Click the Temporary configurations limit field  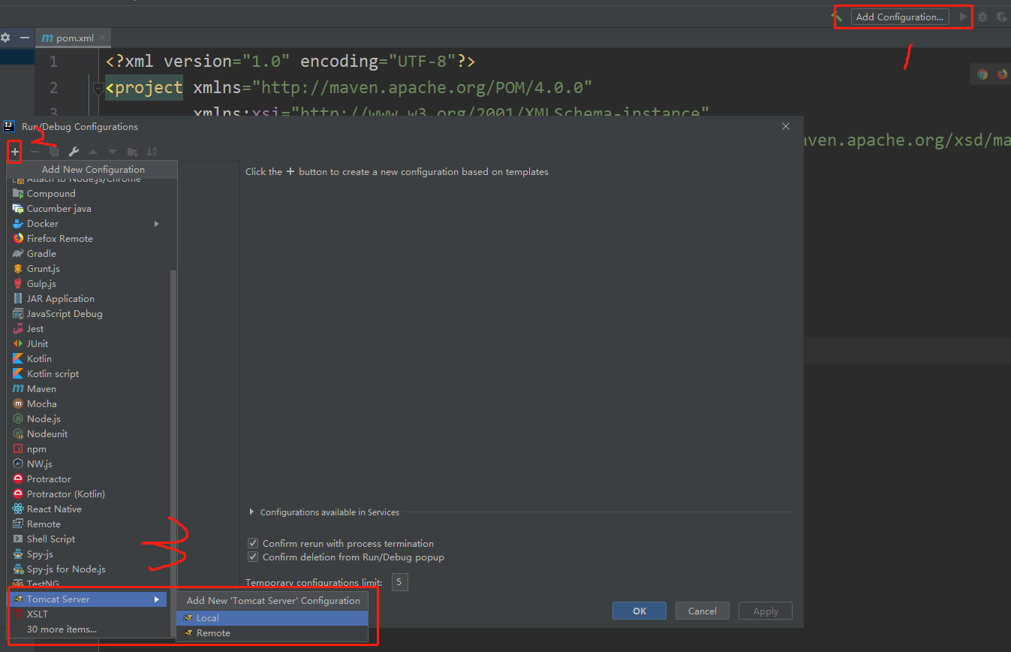400,582
